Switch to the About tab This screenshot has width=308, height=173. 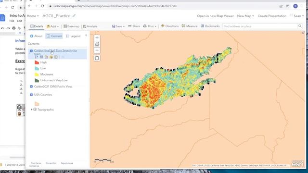tap(36, 36)
